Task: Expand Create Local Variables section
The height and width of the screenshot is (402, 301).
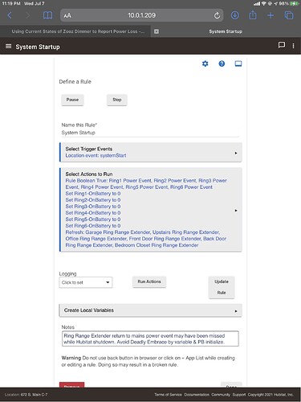Action: [151, 310]
